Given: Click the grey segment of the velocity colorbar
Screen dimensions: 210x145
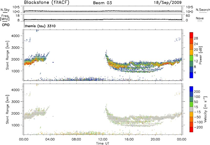Looking at the screenshot, I should pyautogui.click(x=191, y=109).
